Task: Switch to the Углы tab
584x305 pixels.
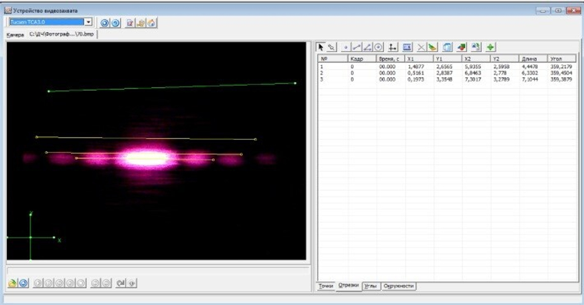Action: 370,286
